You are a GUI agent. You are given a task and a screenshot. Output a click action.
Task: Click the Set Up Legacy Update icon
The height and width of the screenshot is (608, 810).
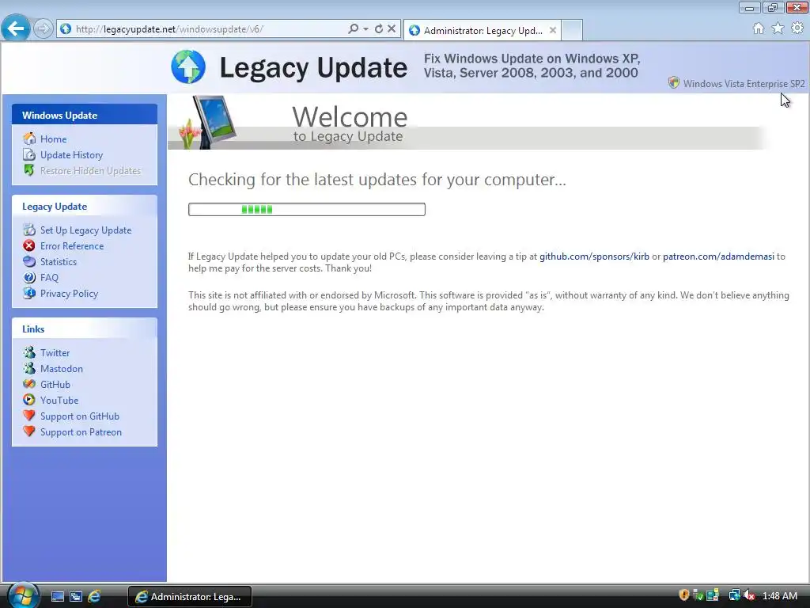pos(29,230)
